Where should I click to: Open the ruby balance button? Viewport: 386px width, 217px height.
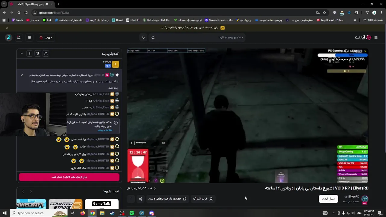tap(46, 37)
